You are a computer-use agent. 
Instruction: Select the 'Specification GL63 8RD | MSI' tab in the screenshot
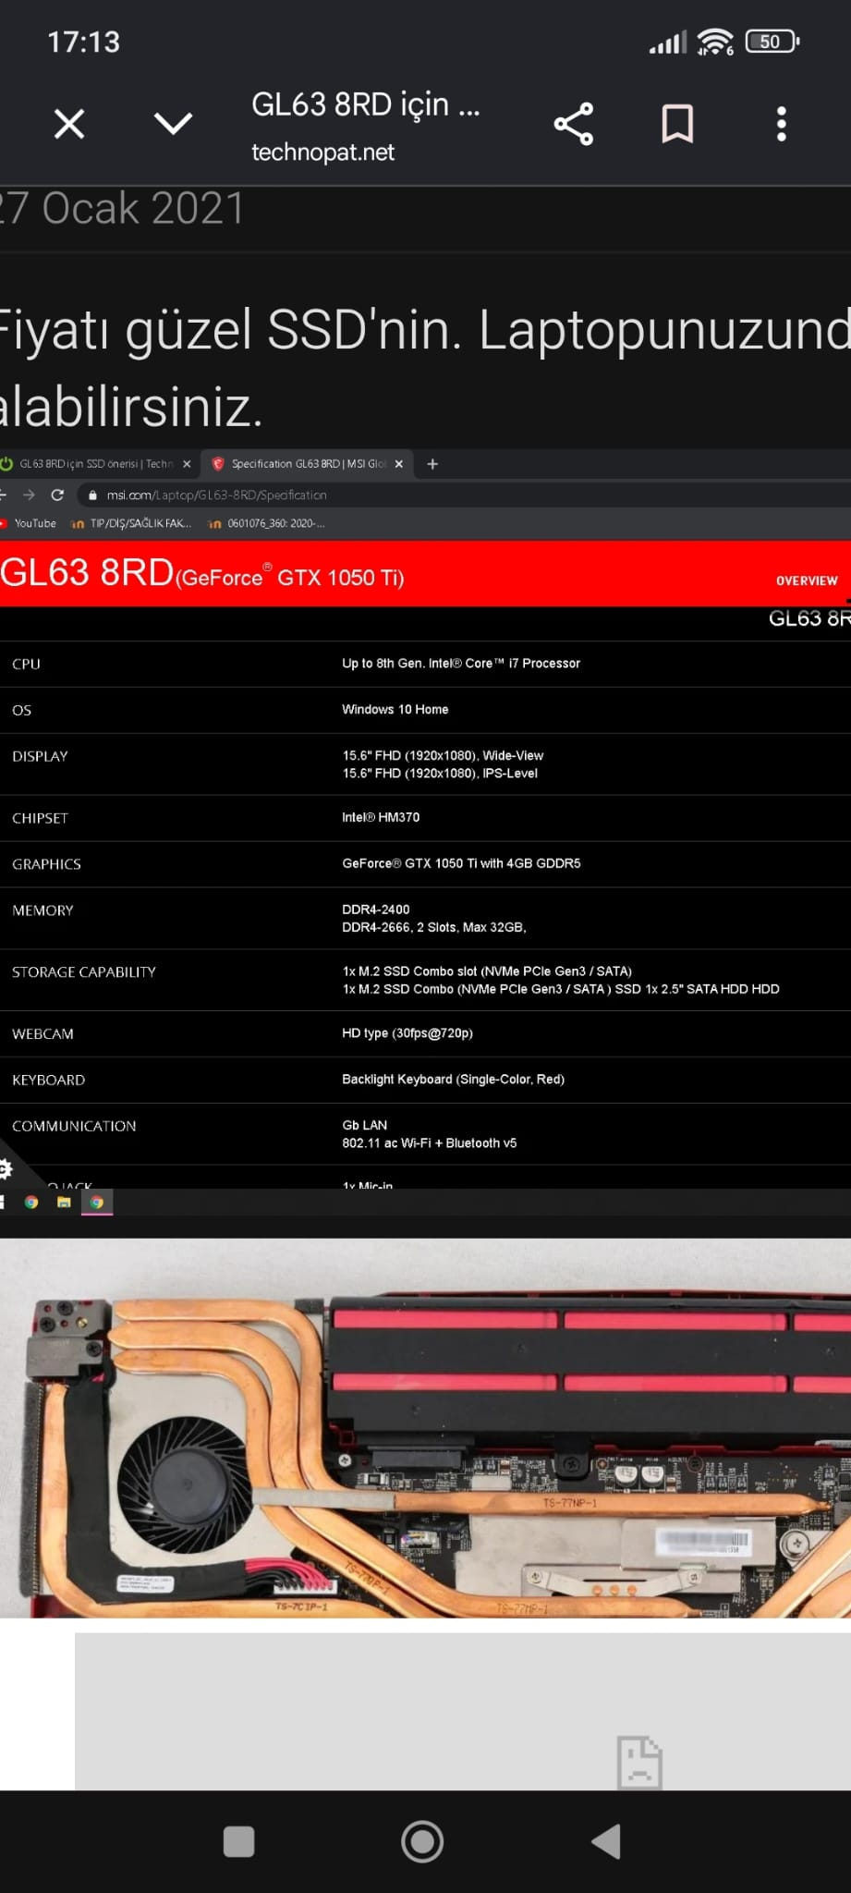pyautogui.click(x=308, y=464)
